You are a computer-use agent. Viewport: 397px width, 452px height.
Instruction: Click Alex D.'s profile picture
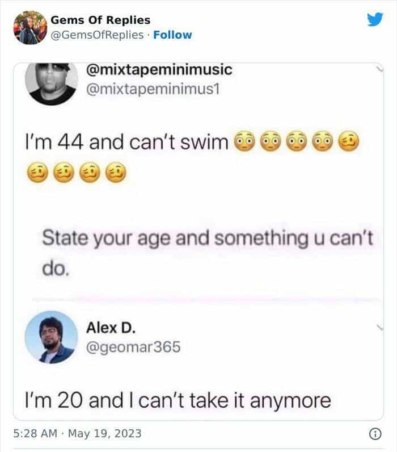coord(52,337)
